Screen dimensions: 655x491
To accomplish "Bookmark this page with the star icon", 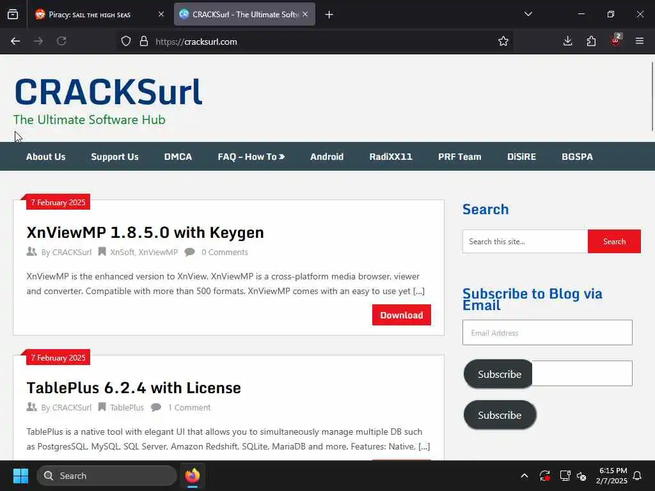I will 503,42.
